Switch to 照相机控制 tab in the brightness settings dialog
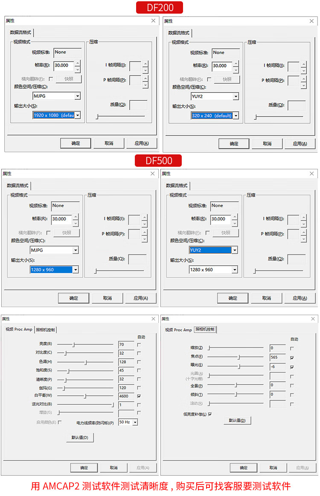The image size is (320, 496). 46,330
